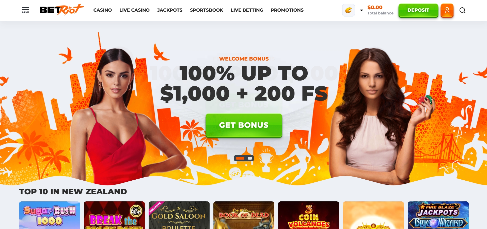487x229 pixels.
Task: Open the hamburger MENU icon
Action: point(25,10)
